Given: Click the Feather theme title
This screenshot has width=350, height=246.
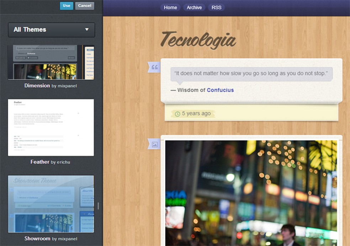Looking at the screenshot, I should [x=40, y=162].
